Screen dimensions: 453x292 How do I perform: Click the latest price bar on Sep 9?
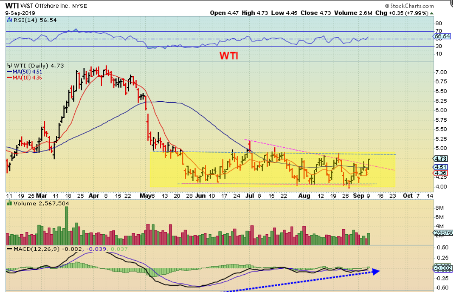[369, 164]
